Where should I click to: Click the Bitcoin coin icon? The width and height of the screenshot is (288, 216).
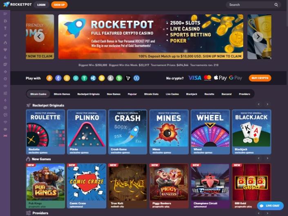pyautogui.click(x=49, y=78)
